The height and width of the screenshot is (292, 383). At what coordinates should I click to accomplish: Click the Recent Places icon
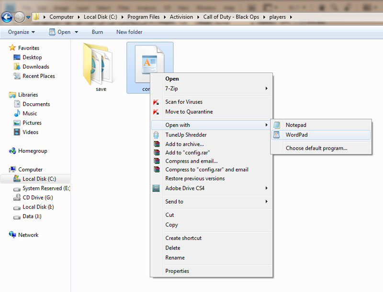pos(17,76)
